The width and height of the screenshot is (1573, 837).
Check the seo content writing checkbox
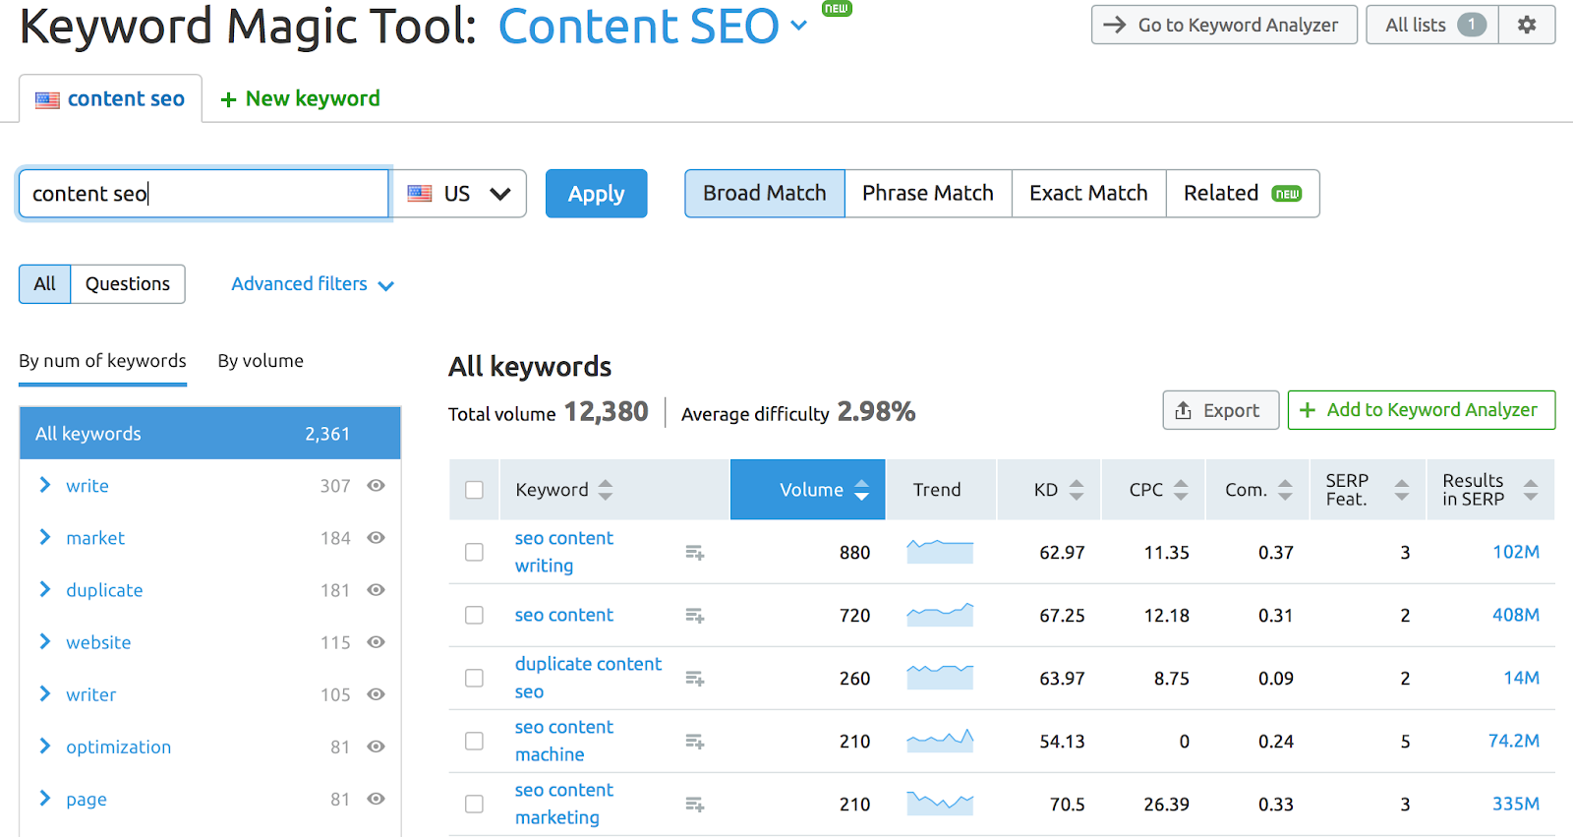[x=474, y=552]
